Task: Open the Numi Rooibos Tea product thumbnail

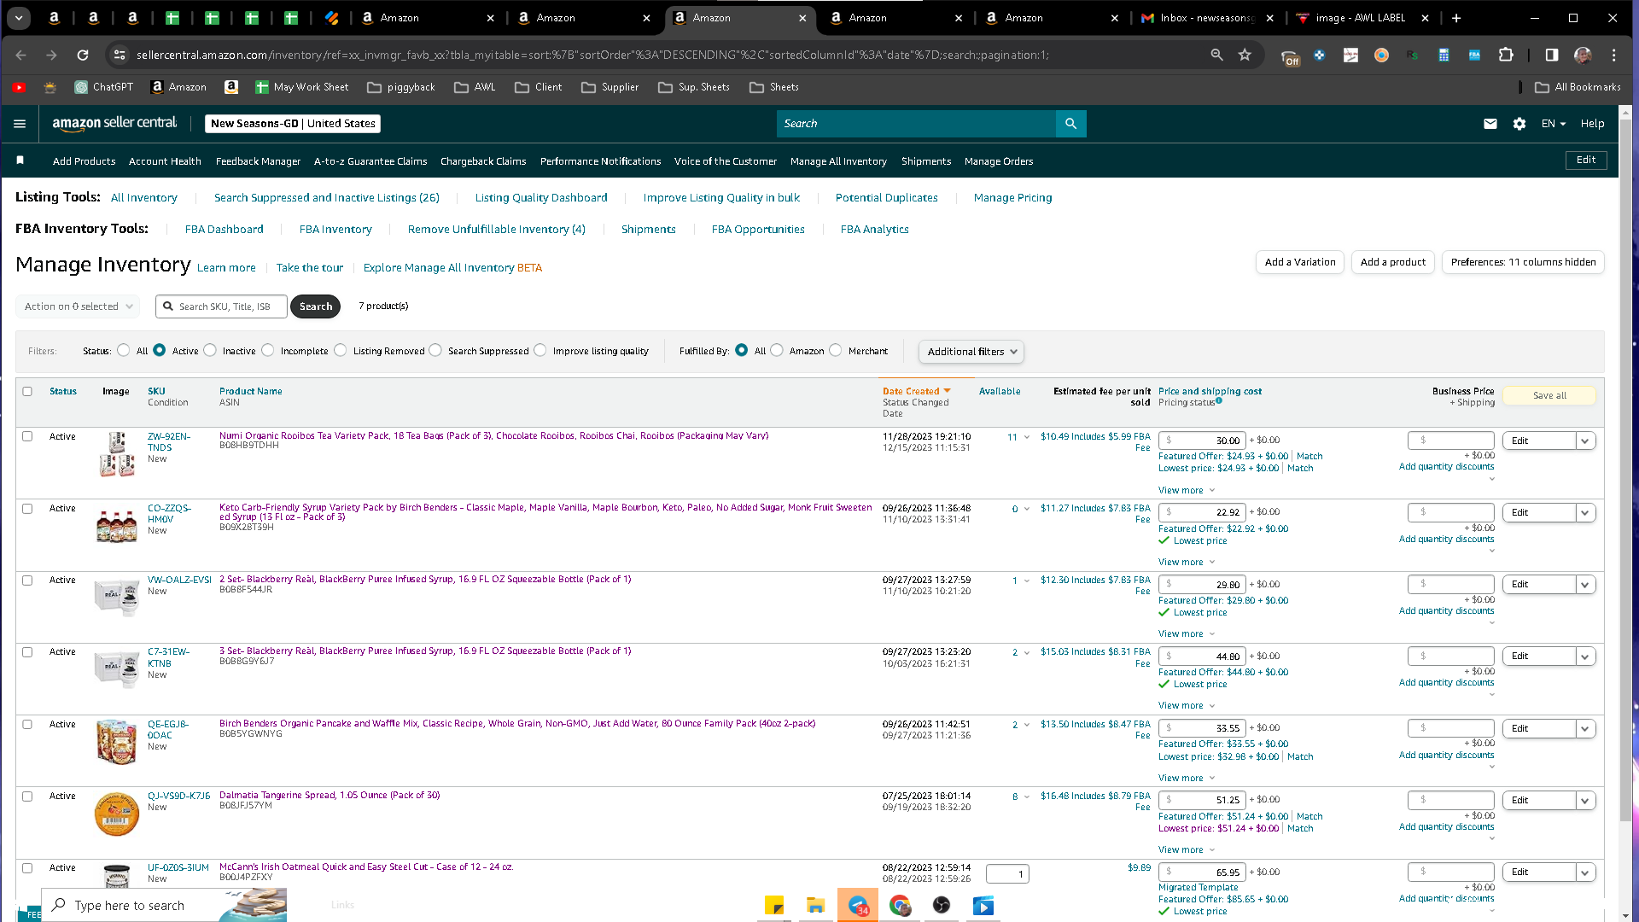Action: pos(116,454)
